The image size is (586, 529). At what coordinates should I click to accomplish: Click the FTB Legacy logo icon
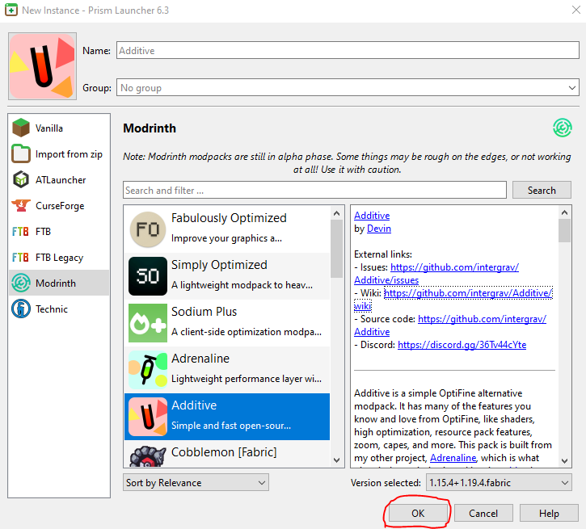coord(20,257)
